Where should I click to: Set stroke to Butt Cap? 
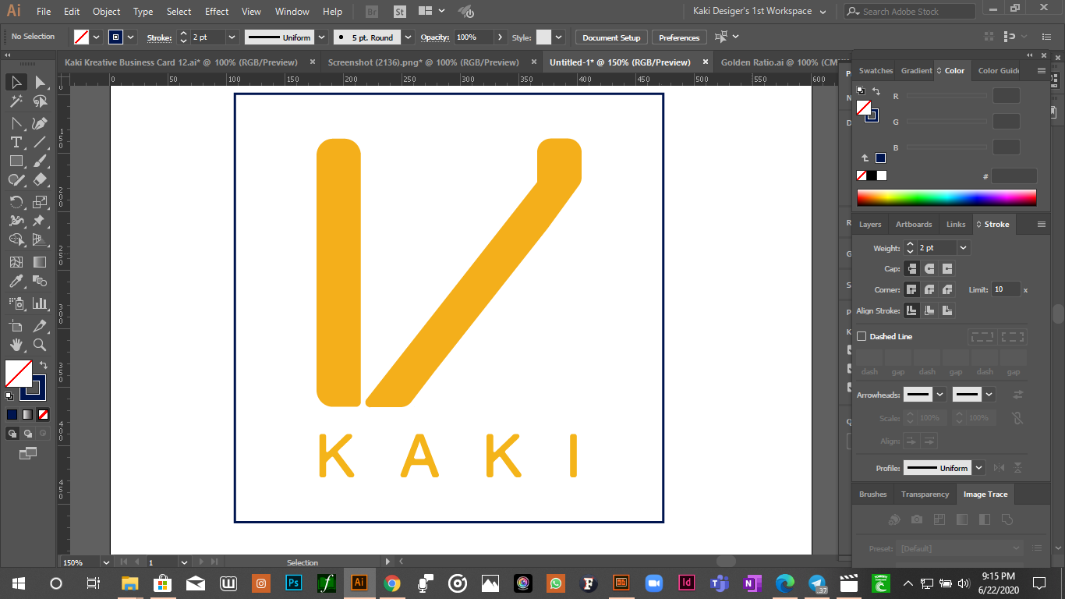click(911, 268)
